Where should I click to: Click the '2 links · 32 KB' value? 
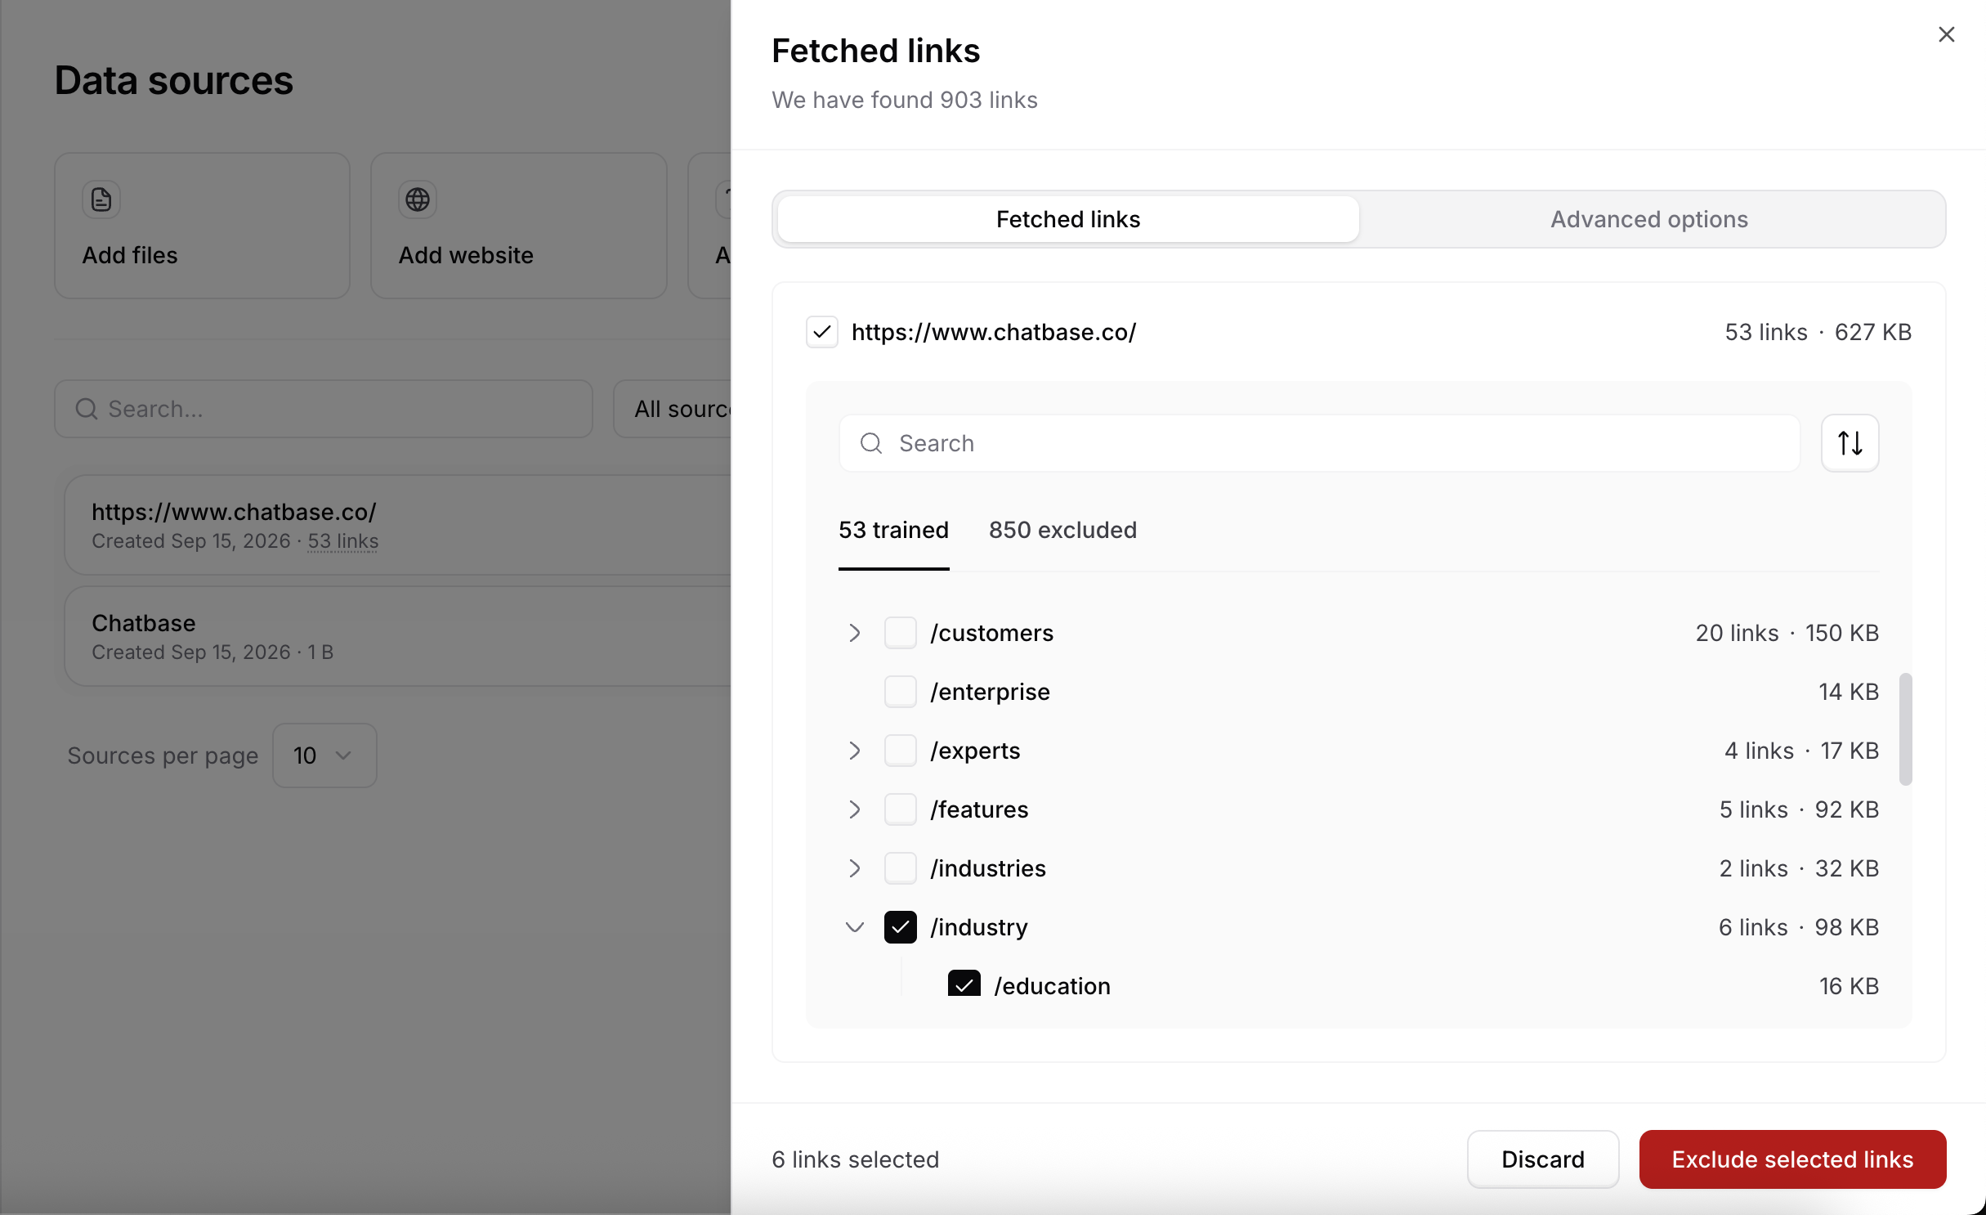1799,868
